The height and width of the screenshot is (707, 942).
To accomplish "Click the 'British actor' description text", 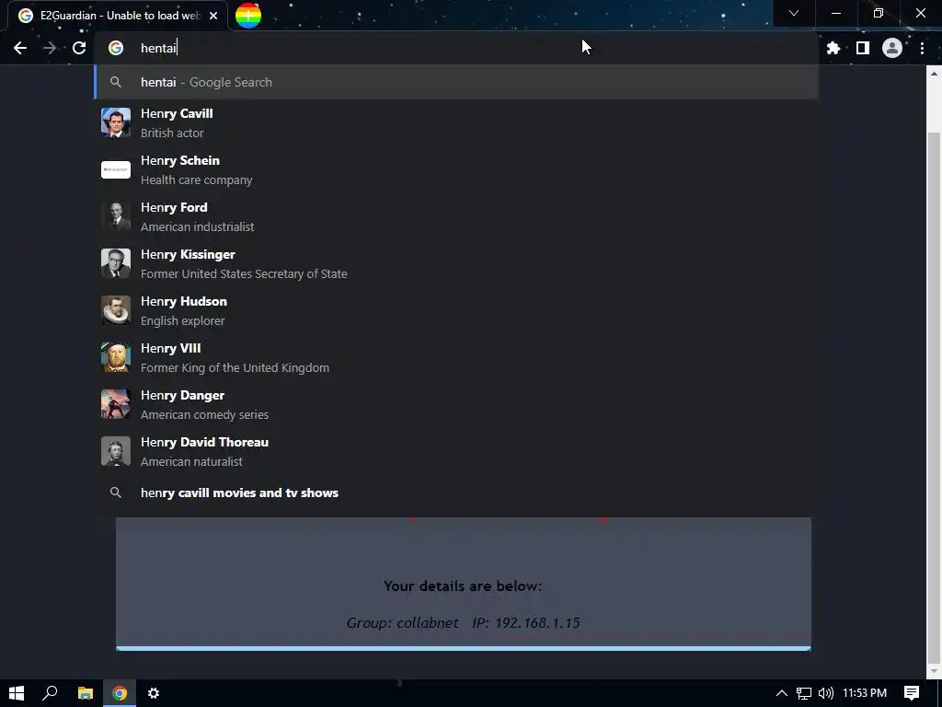I will coord(172,133).
